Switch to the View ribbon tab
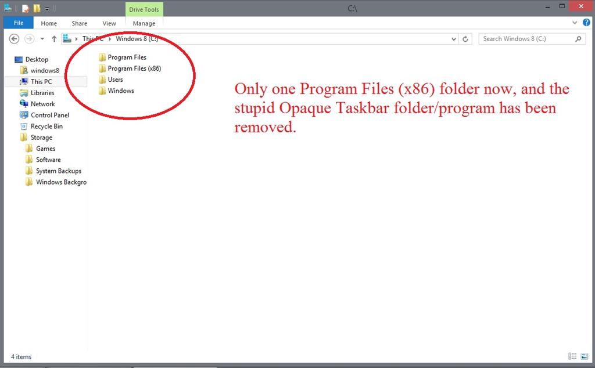The width and height of the screenshot is (595, 368). [109, 23]
